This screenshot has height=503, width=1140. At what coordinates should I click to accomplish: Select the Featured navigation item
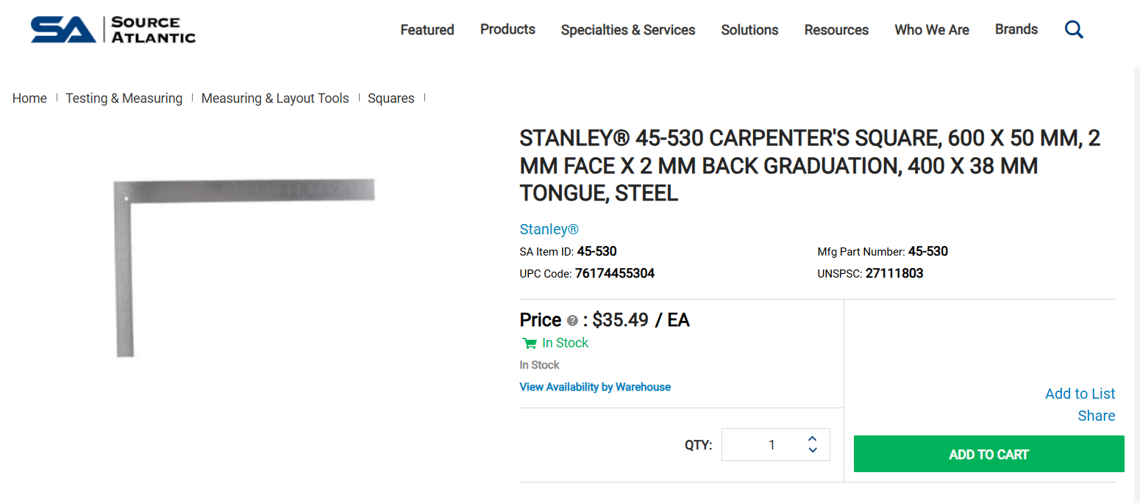tap(427, 30)
